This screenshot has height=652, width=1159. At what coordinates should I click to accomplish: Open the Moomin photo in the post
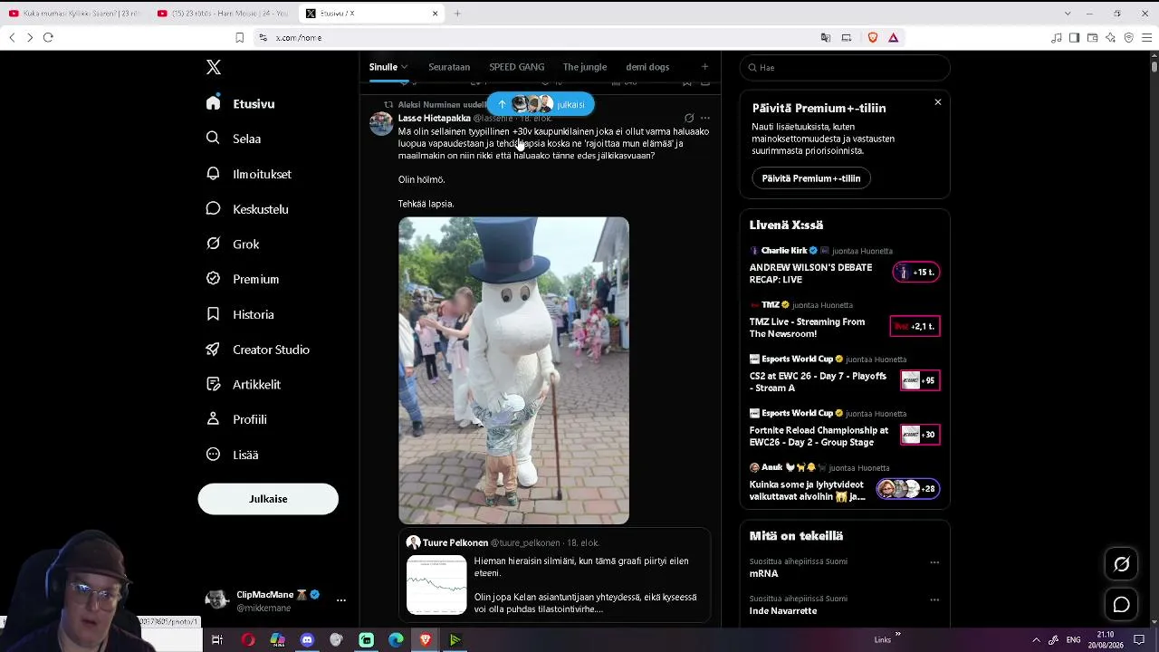point(513,370)
